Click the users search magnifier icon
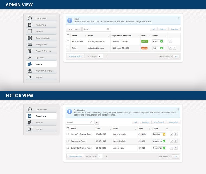The width and height of the screenshot is (206, 174). tap(108, 29)
